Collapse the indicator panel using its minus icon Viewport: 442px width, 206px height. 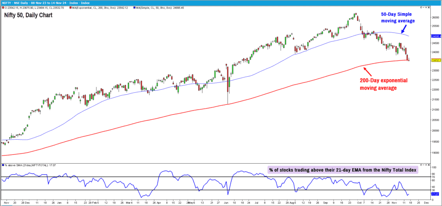pyautogui.click(x=423, y=165)
